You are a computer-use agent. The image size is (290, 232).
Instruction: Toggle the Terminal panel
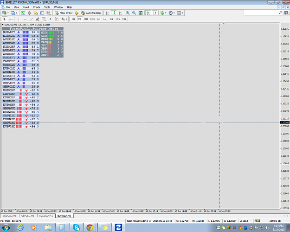click(x=42, y=13)
